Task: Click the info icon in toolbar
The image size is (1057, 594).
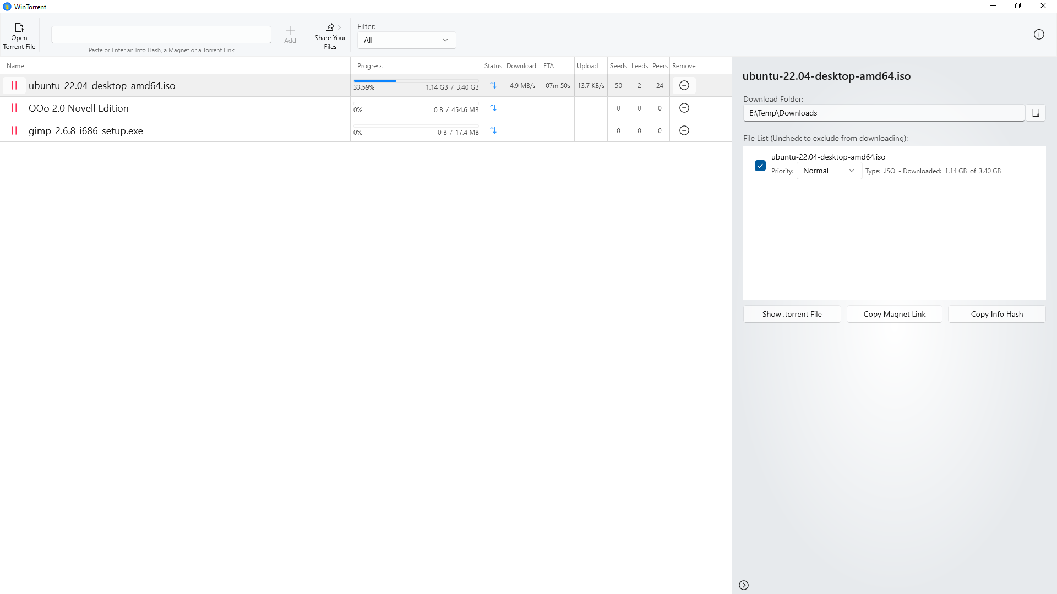Action: coord(1039,35)
